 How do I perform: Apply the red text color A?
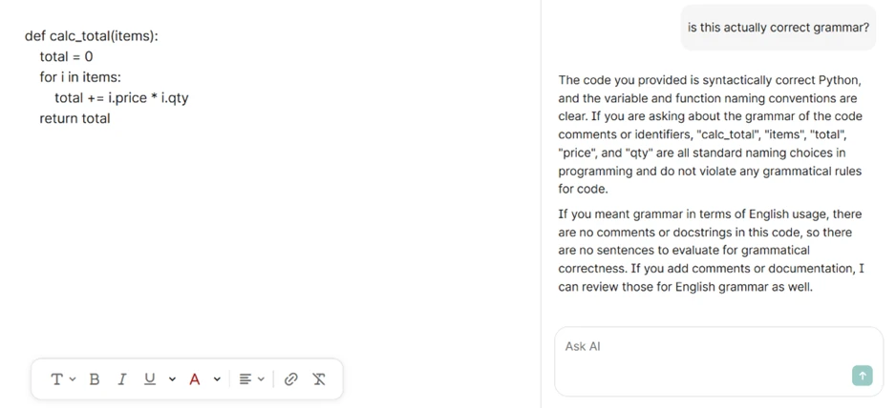pyautogui.click(x=195, y=378)
